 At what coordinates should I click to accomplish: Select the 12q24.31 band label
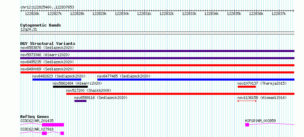pyautogui.click(x=29, y=30)
